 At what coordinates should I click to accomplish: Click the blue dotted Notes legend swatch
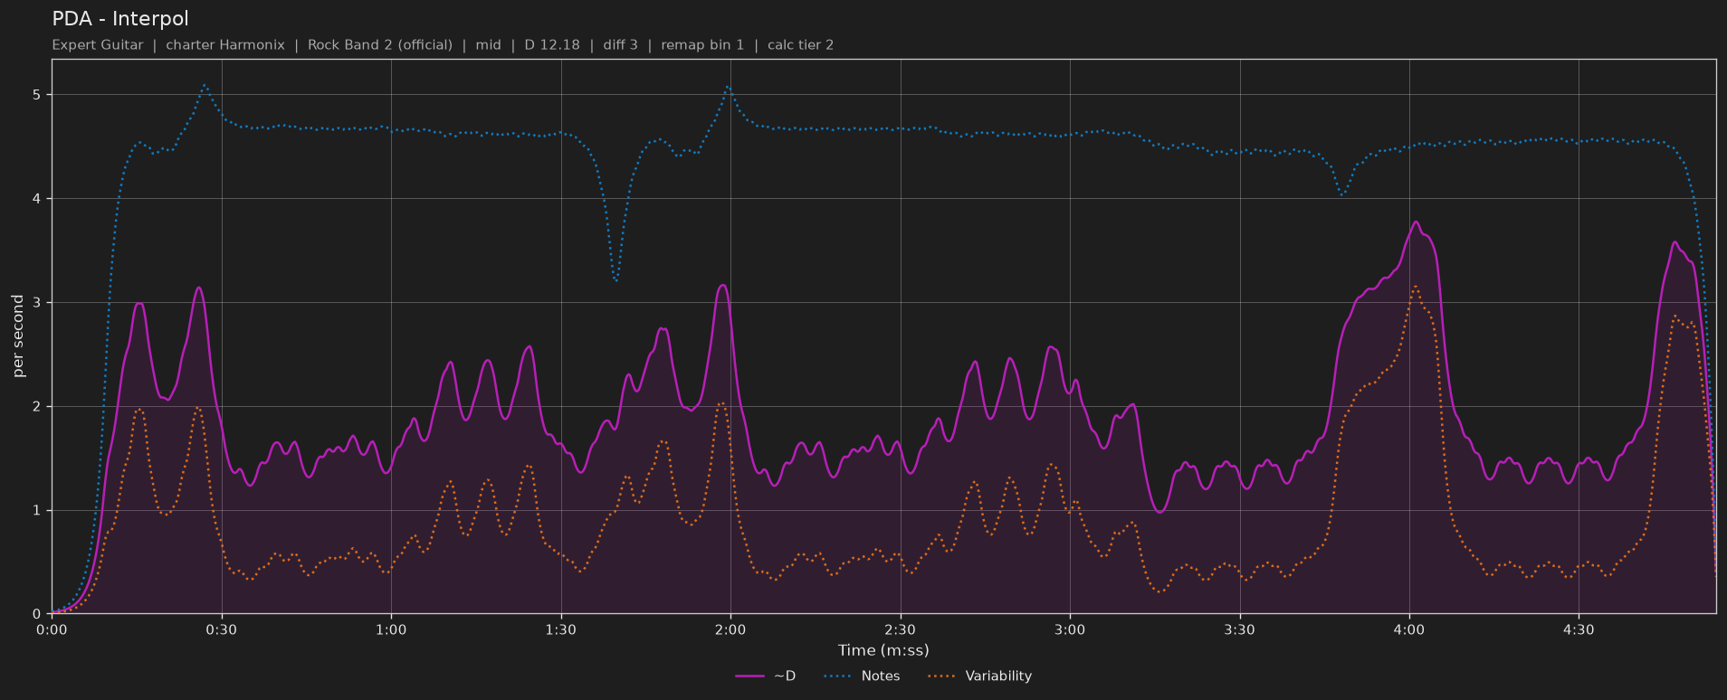coord(838,676)
